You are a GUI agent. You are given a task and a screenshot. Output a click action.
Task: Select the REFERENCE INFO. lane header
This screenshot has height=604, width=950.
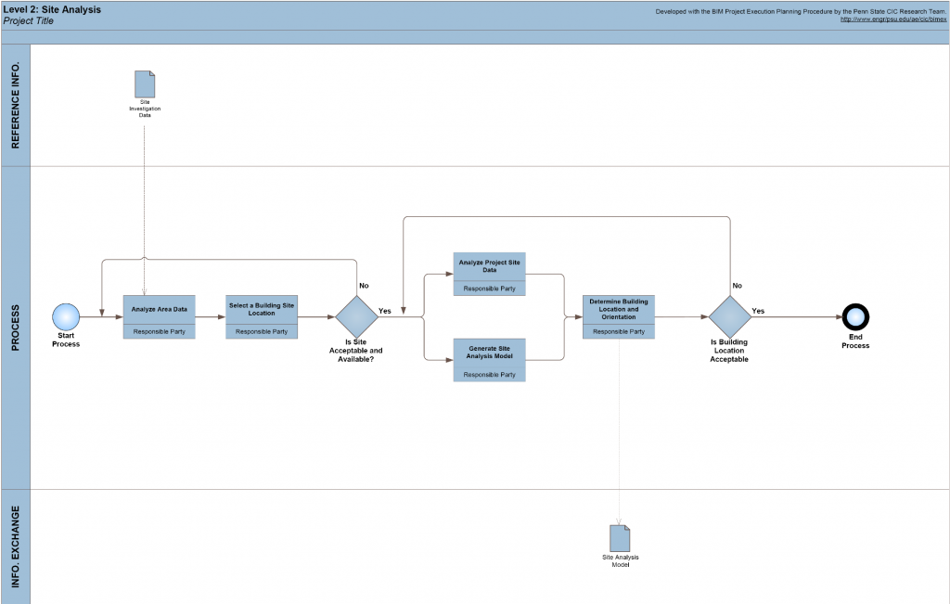click(16, 105)
